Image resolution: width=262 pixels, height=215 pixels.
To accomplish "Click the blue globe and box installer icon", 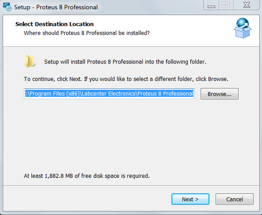I will point(243,28).
